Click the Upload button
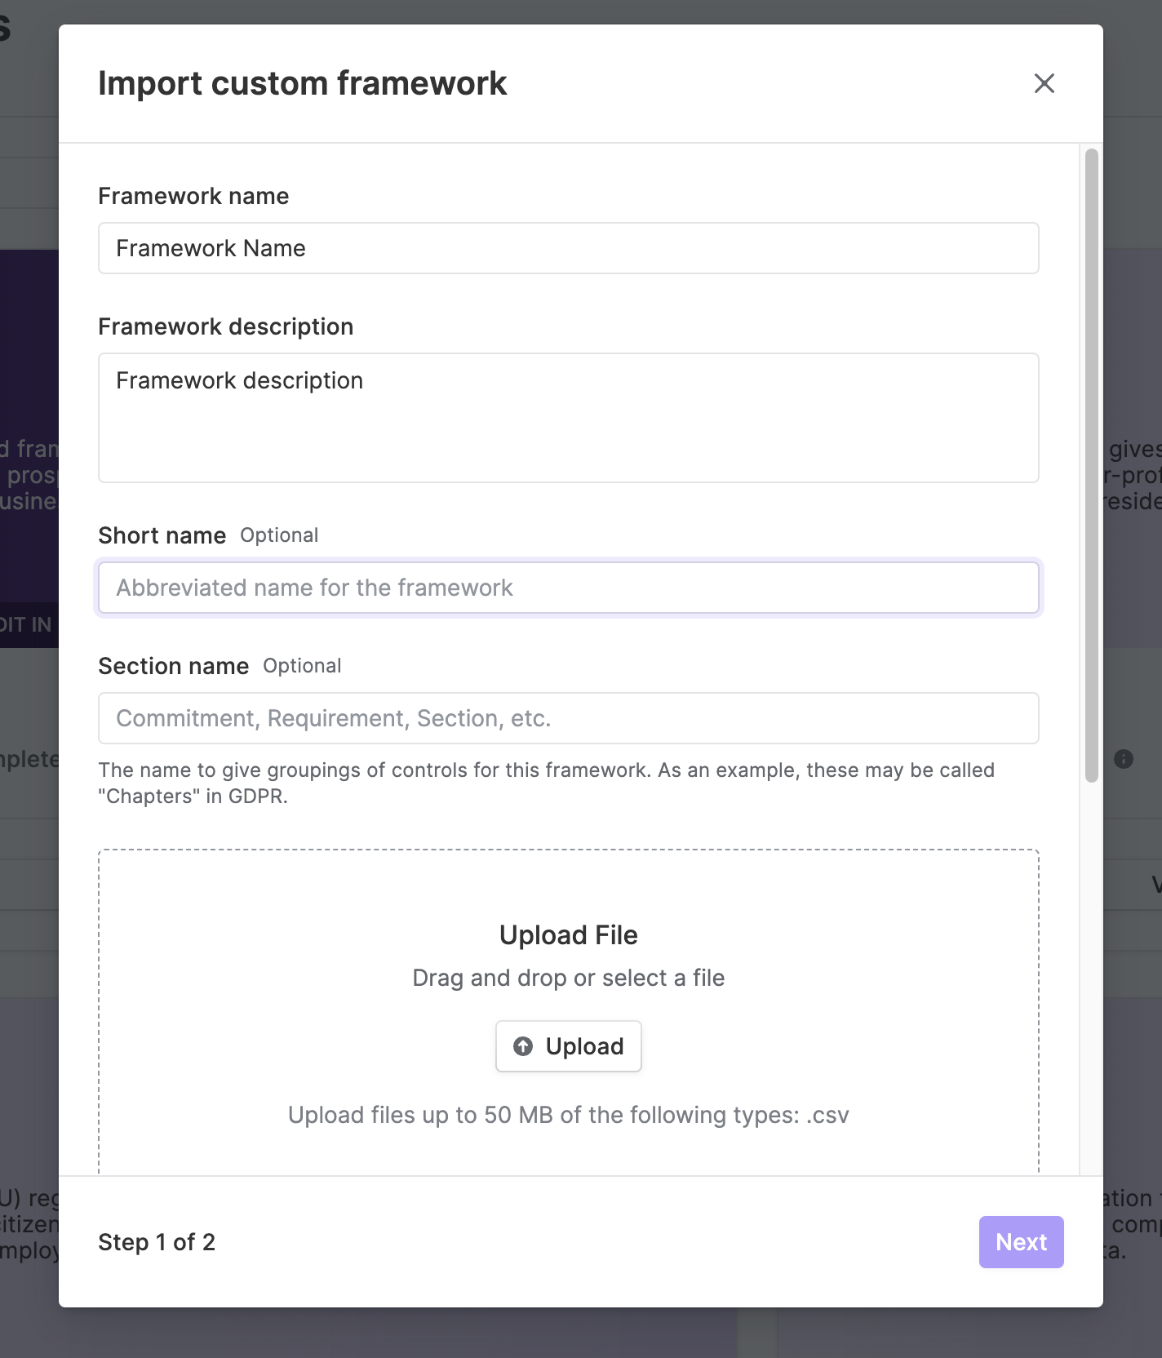Viewport: 1162px width, 1358px height. tap(569, 1046)
